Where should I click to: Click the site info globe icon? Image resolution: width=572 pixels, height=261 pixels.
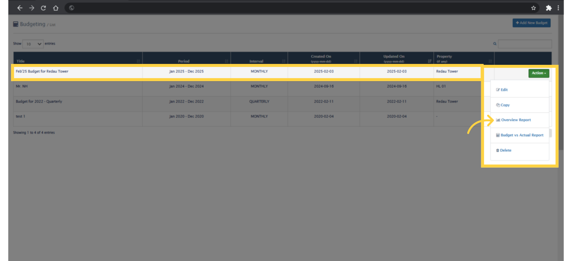point(71,8)
